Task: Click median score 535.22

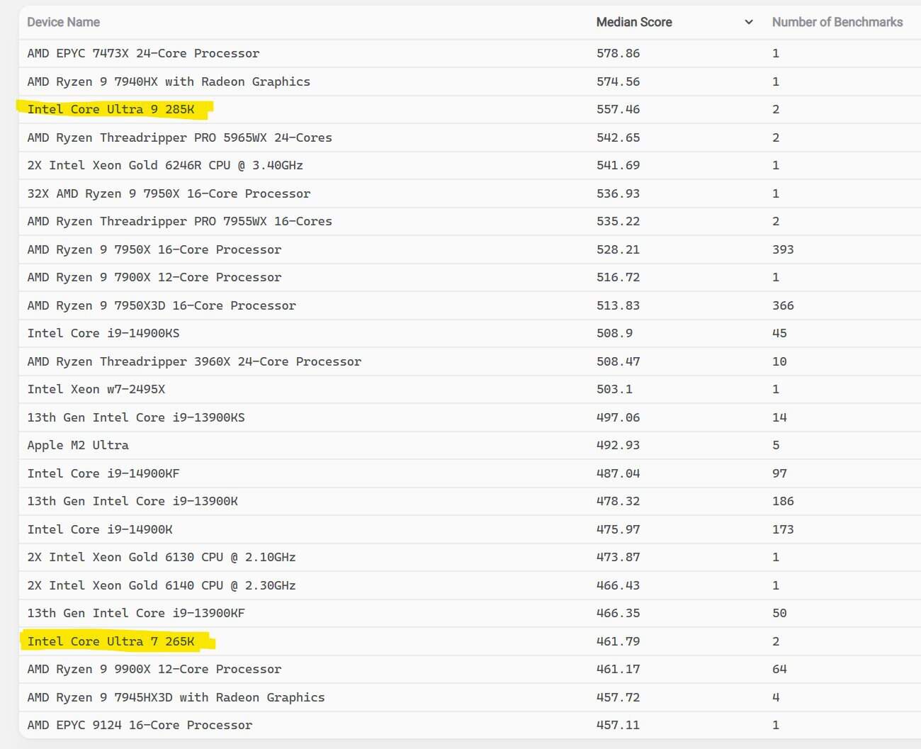Action: tap(618, 221)
